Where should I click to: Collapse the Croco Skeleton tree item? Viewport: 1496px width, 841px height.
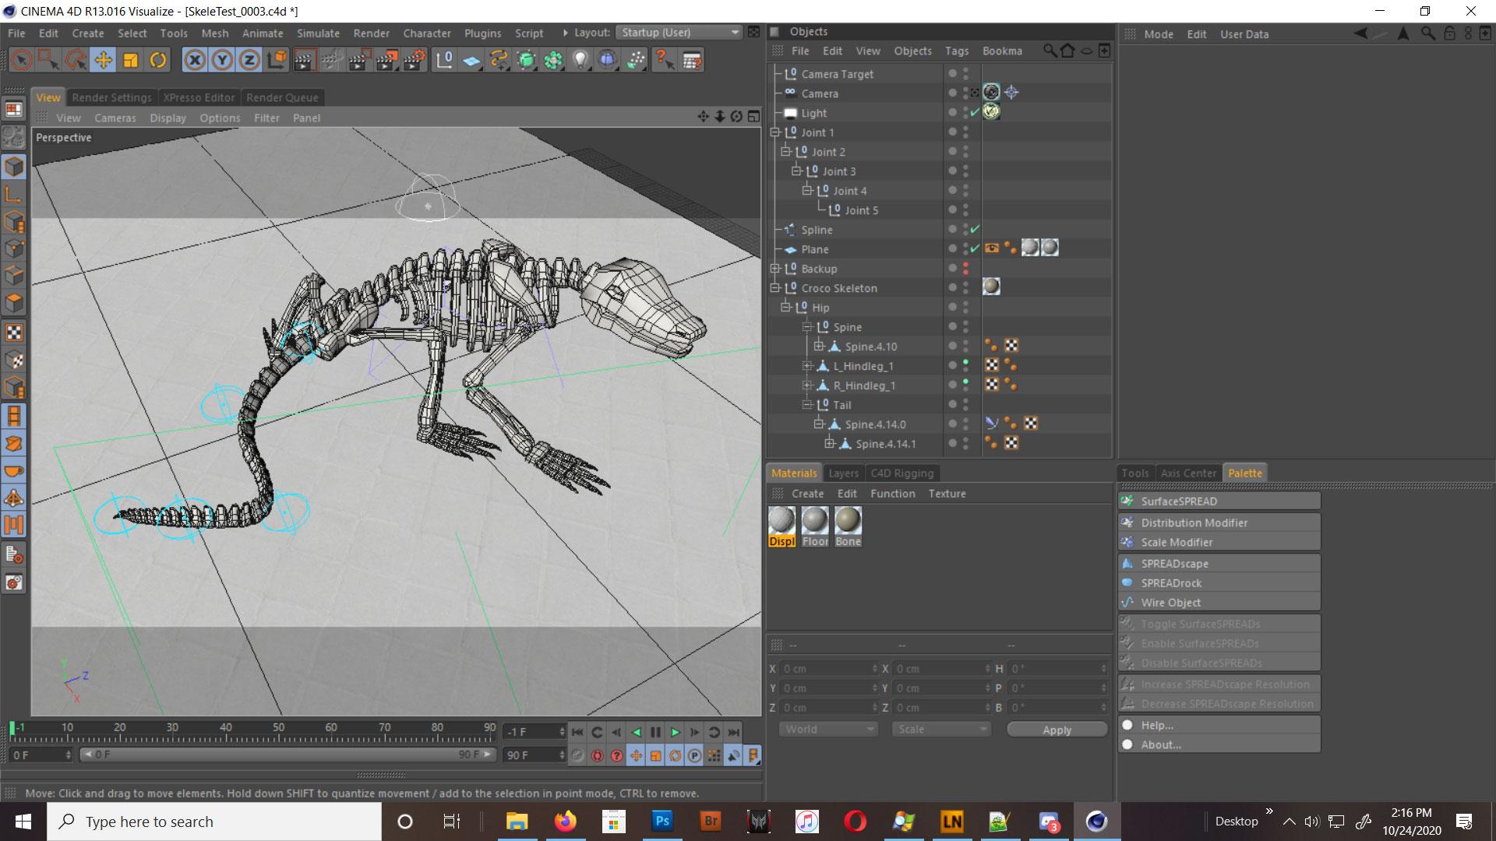tap(775, 288)
